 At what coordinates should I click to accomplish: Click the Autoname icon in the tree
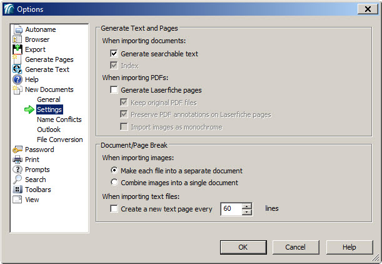(x=18, y=29)
